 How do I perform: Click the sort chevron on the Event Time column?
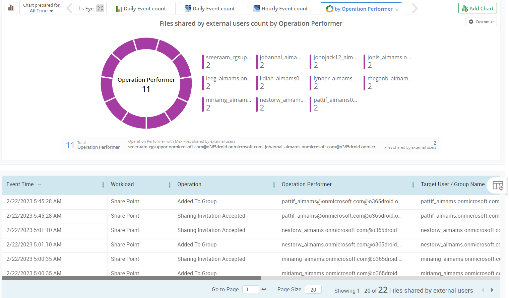pyautogui.click(x=40, y=184)
